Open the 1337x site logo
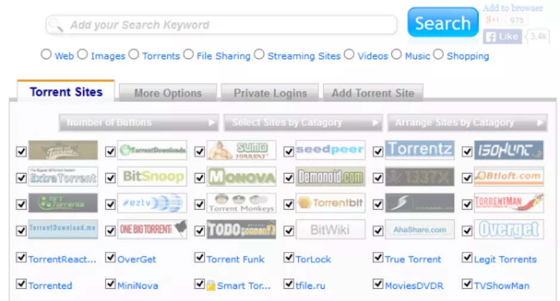This screenshot has width=560, height=301. point(419,177)
